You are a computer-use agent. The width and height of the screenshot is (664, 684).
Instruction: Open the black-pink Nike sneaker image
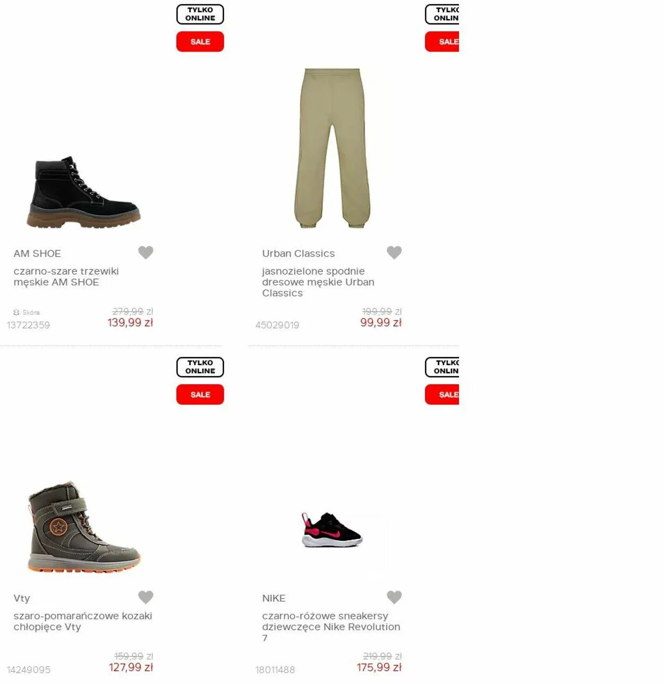click(x=332, y=530)
